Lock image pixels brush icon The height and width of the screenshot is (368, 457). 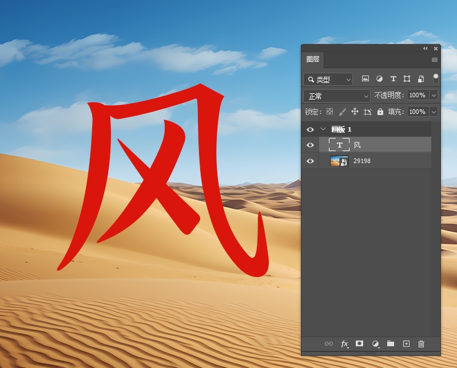[342, 112]
